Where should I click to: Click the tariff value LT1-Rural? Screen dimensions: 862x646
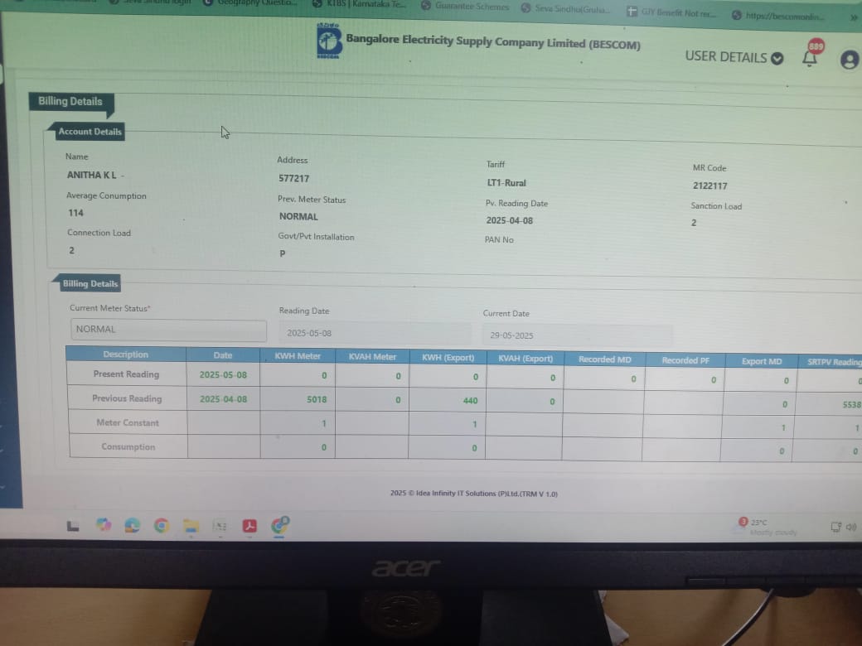506,183
